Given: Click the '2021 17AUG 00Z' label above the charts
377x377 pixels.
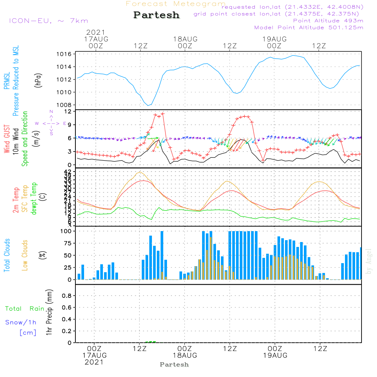Looking at the screenshot, I should [x=96, y=39].
